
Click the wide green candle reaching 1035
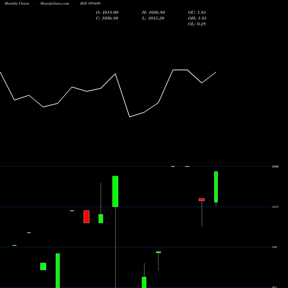(x=115, y=191)
